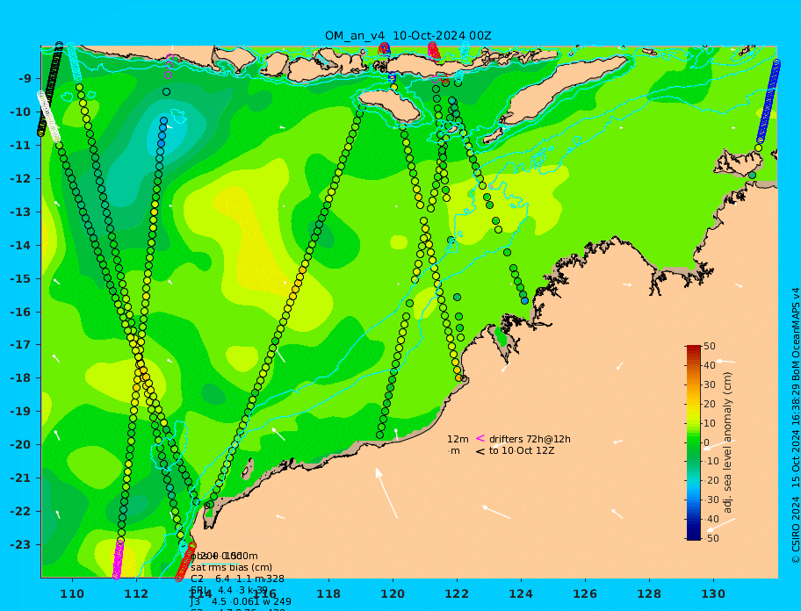Click the 128 longitude axis label
The height and width of the screenshot is (611, 801).
click(649, 593)
